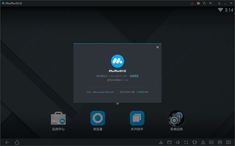This screenshot has width=235, height=146.
Task: Toggle fullscreen with the expand arrows icon
Action: 186,142
